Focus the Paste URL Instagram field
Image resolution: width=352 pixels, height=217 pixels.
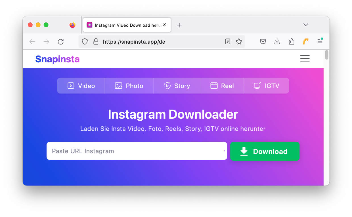tap(137, 151)
